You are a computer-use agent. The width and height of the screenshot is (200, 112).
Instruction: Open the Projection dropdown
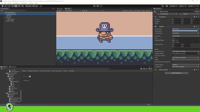186,36
